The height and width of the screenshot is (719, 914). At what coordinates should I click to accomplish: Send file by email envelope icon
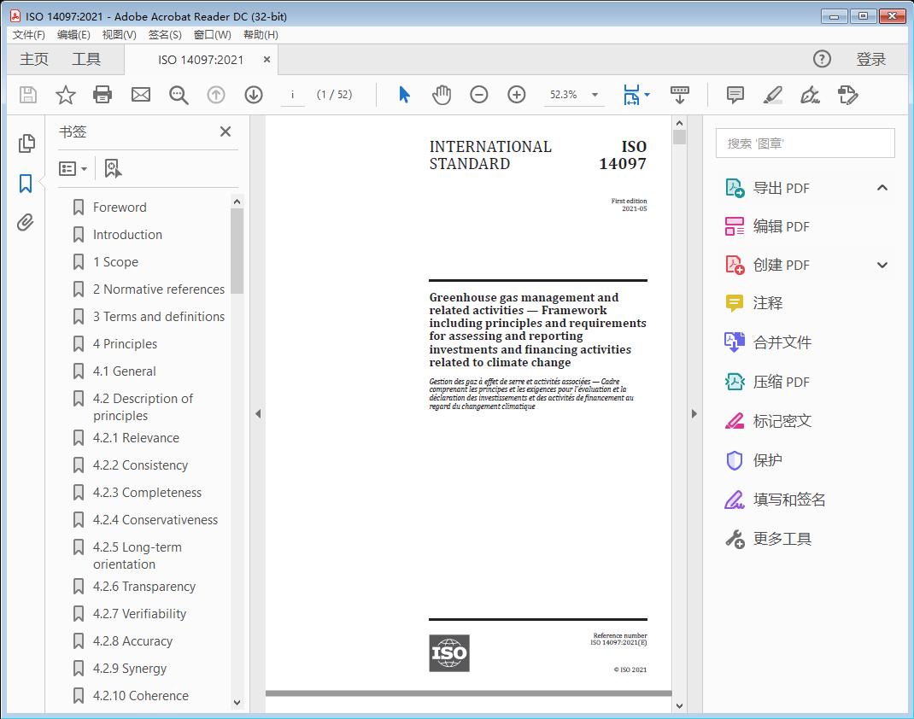click(141, 95)
